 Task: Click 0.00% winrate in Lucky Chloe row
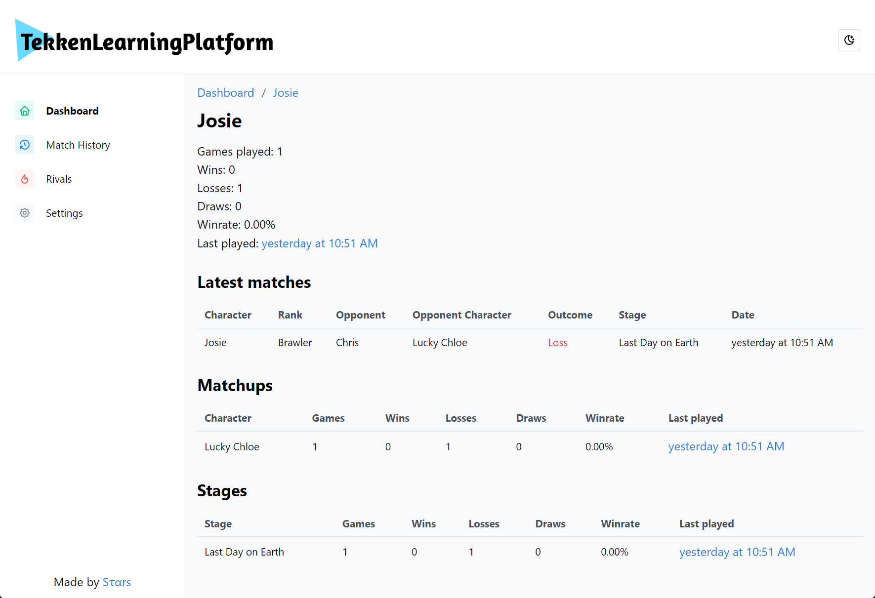[599, 447]
